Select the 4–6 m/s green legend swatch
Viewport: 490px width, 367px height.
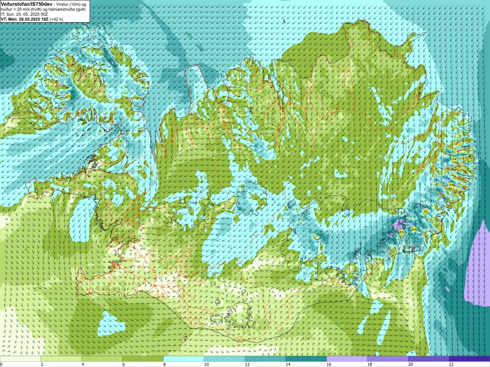point(102,359)
